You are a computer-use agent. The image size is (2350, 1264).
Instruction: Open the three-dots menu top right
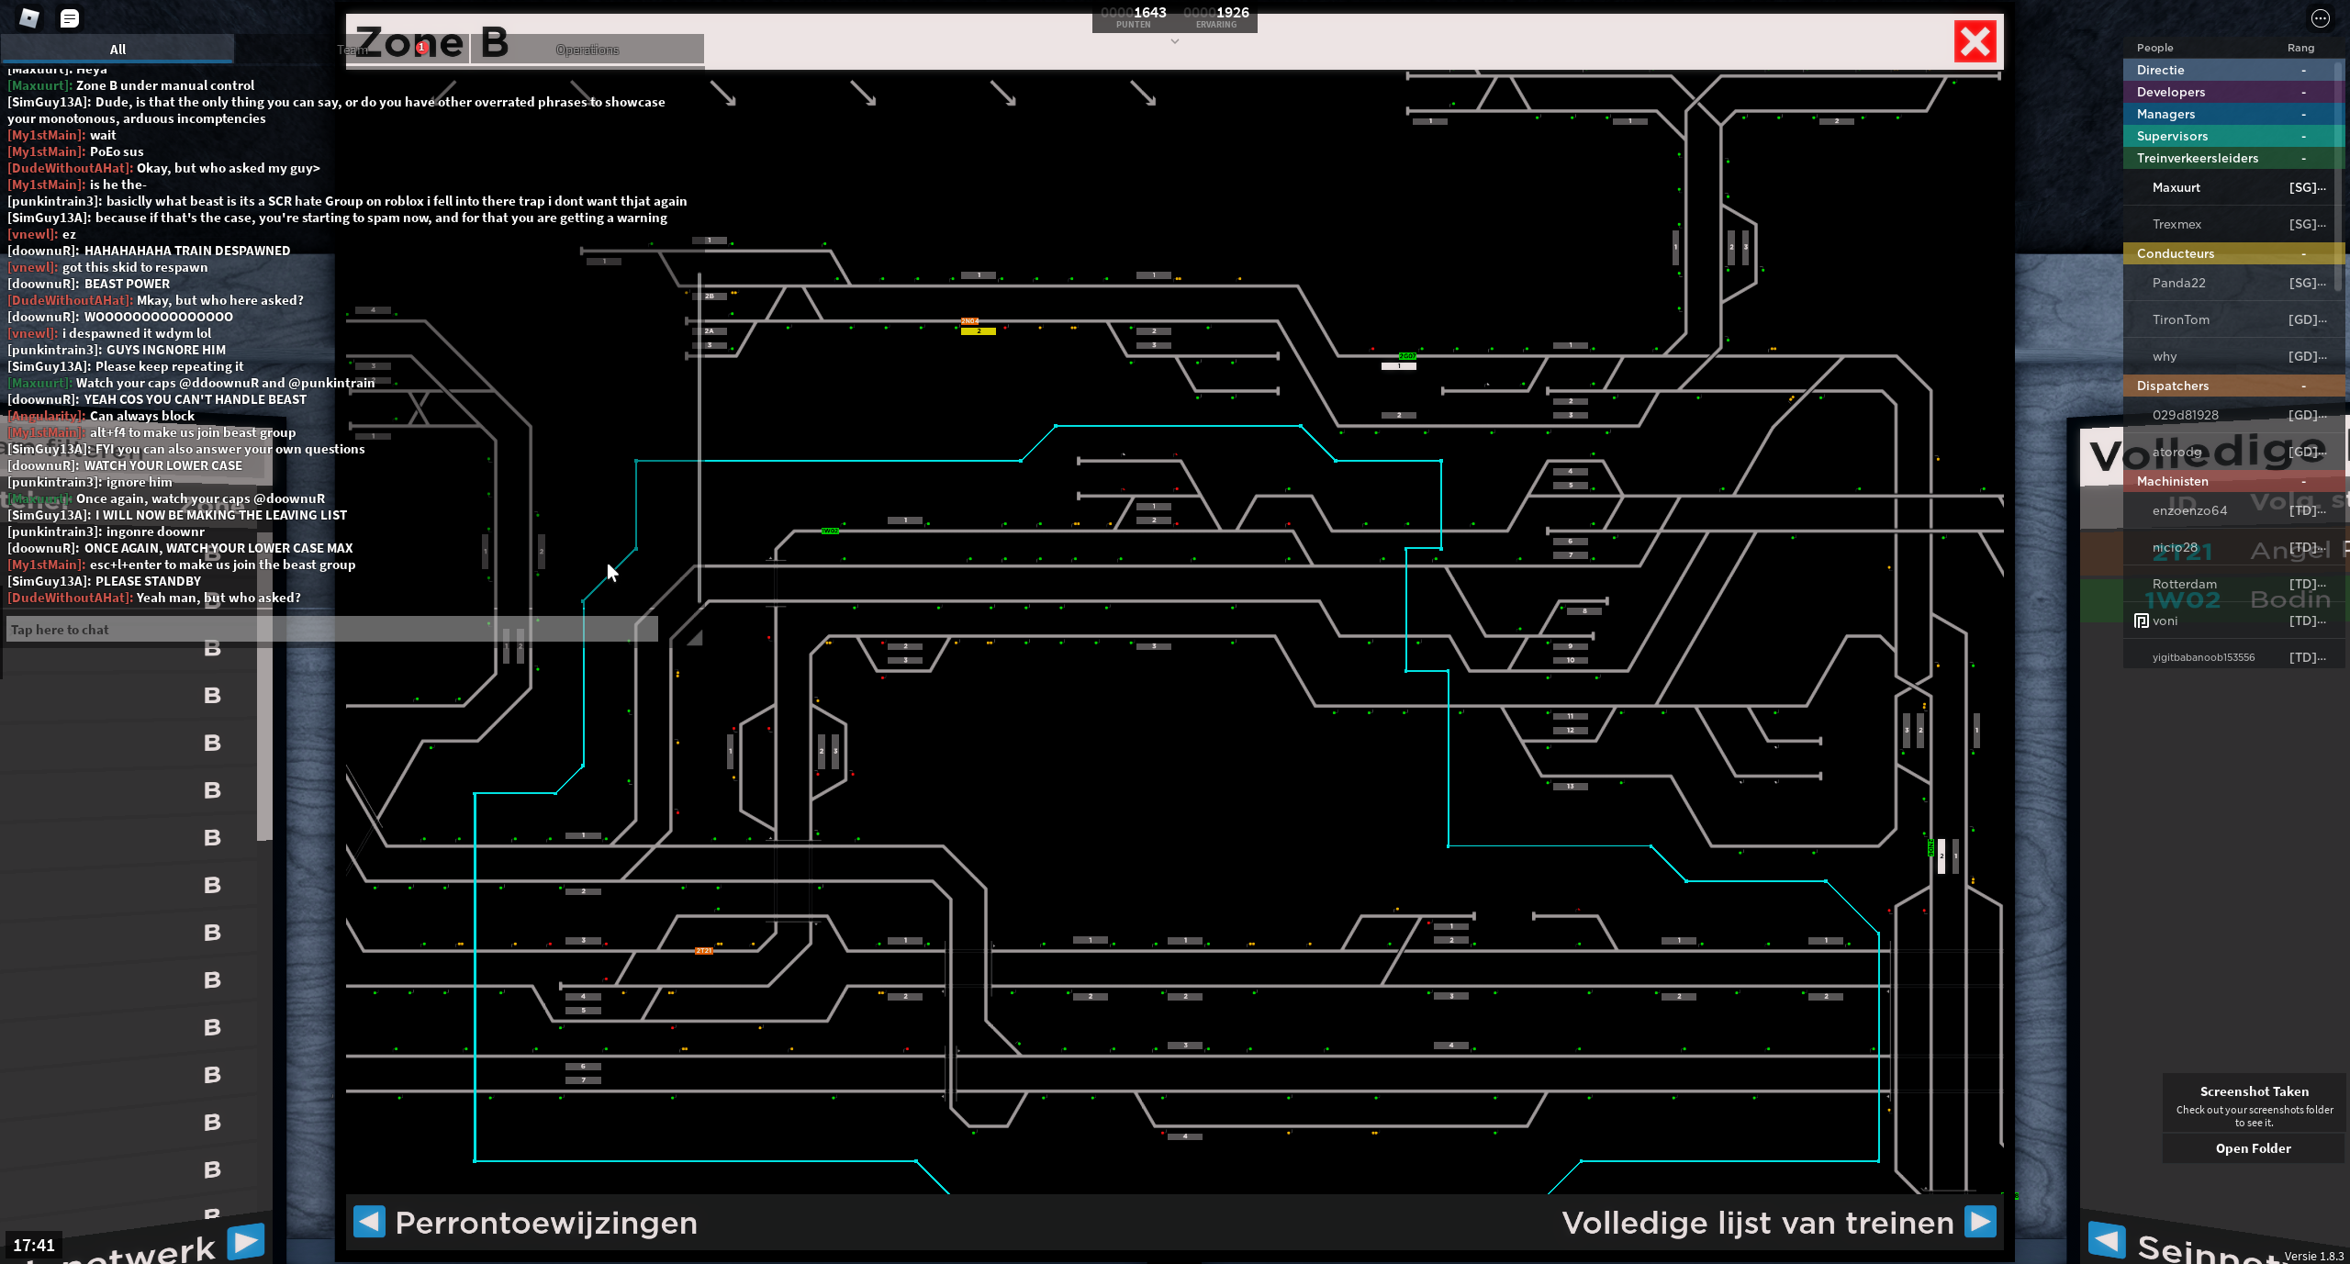pyautogui.click(x=2320, y=17)
